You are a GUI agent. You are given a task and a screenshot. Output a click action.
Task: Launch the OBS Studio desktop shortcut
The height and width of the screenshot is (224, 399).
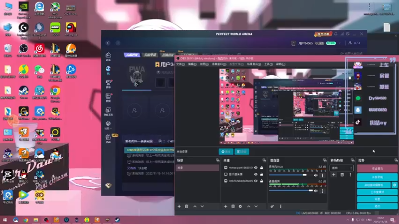(x=23, y=50)
